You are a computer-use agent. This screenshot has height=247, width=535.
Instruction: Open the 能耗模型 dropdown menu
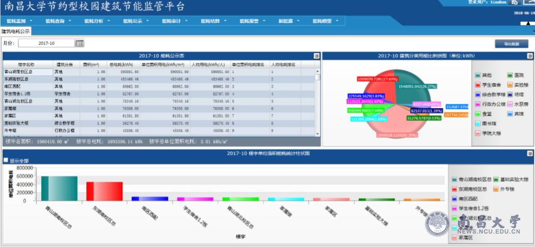tap(326, 21)
